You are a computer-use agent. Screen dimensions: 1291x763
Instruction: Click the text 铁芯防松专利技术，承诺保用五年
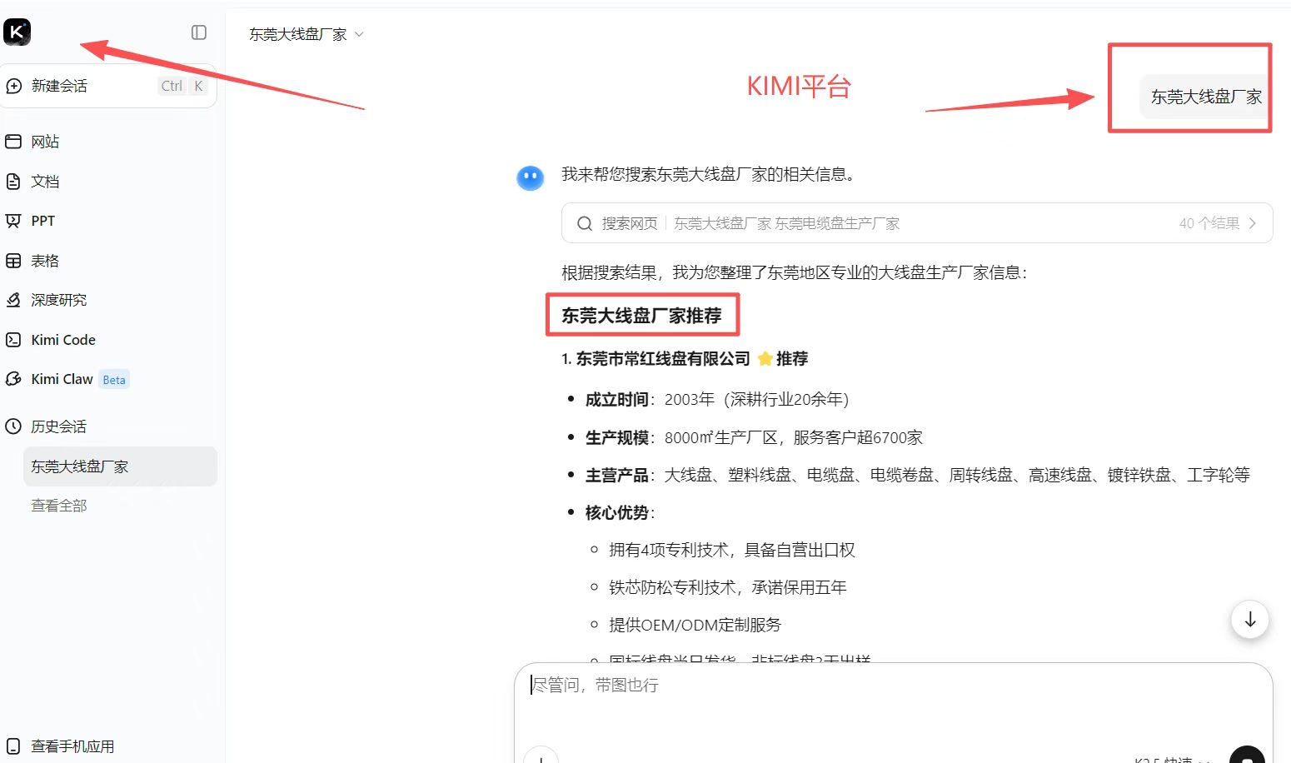(x=728, y=587)
